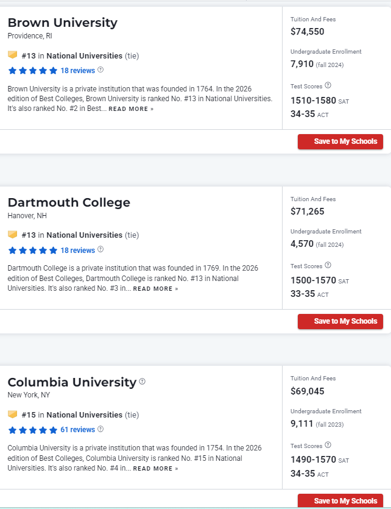Expand Brown University description with Read More
This screenshot has height=509, width=391.
131,109
